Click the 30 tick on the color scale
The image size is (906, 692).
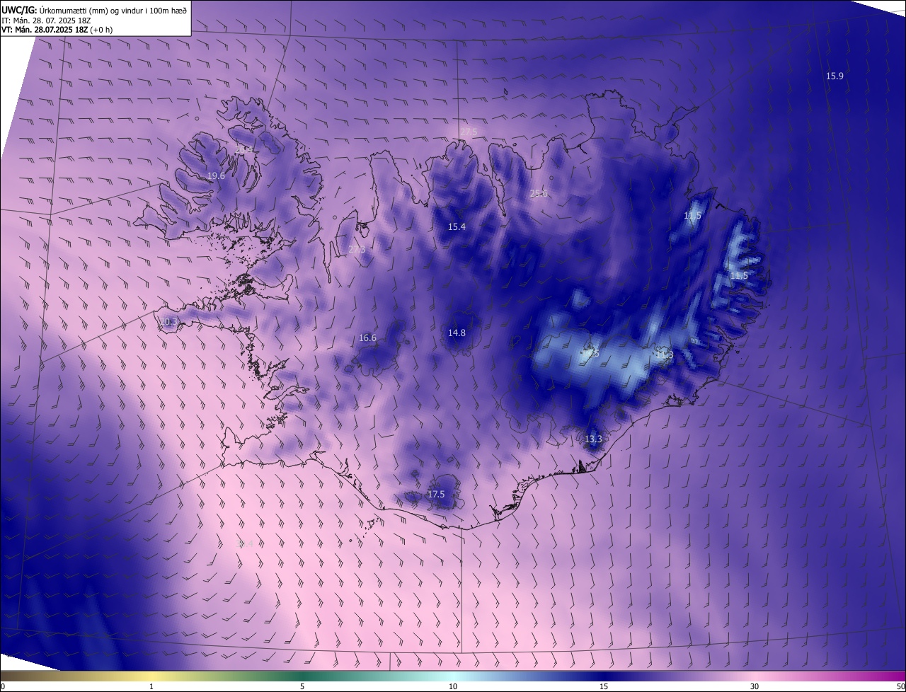click(x=755, y=686)
